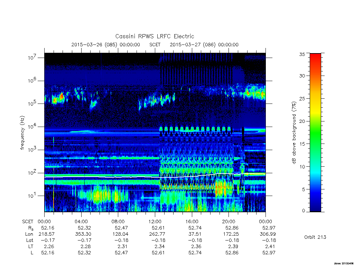354x265 pixels.
Task: Click the 10^1 frequency tick label
Action: 32,196
